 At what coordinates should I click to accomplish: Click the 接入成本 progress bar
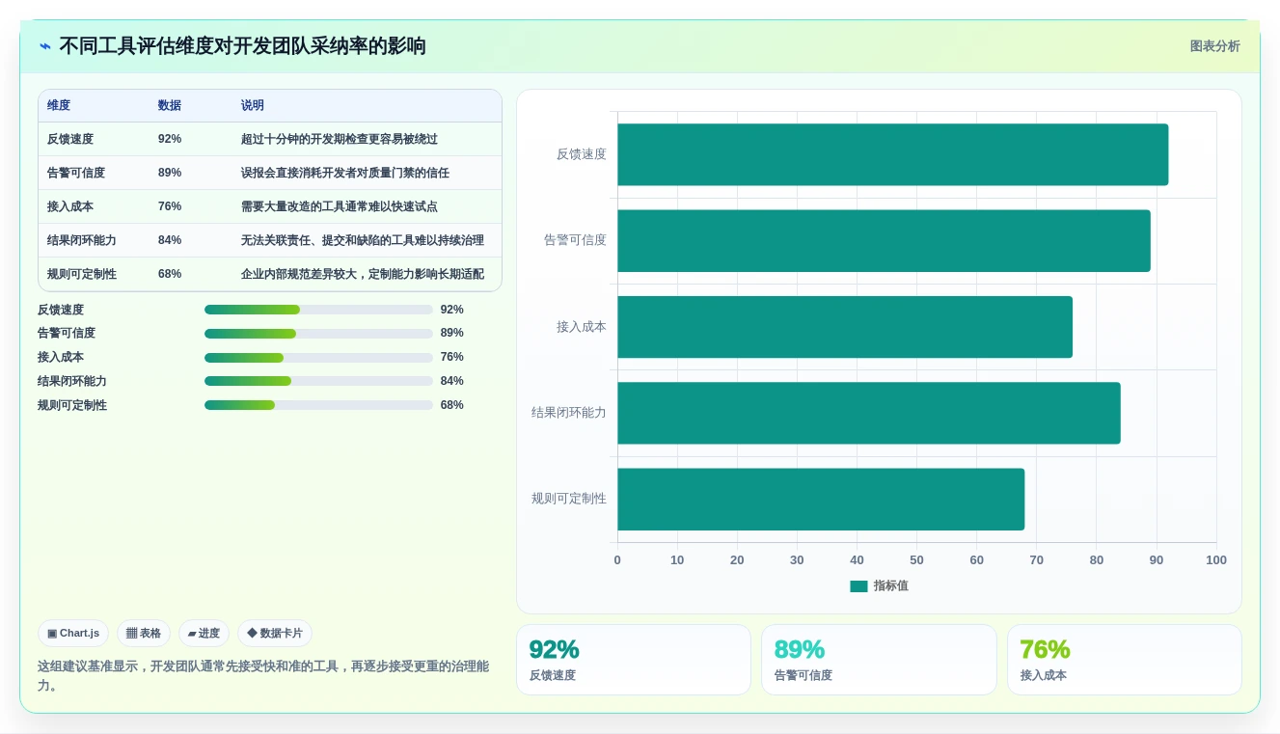(x=318, y=358)
